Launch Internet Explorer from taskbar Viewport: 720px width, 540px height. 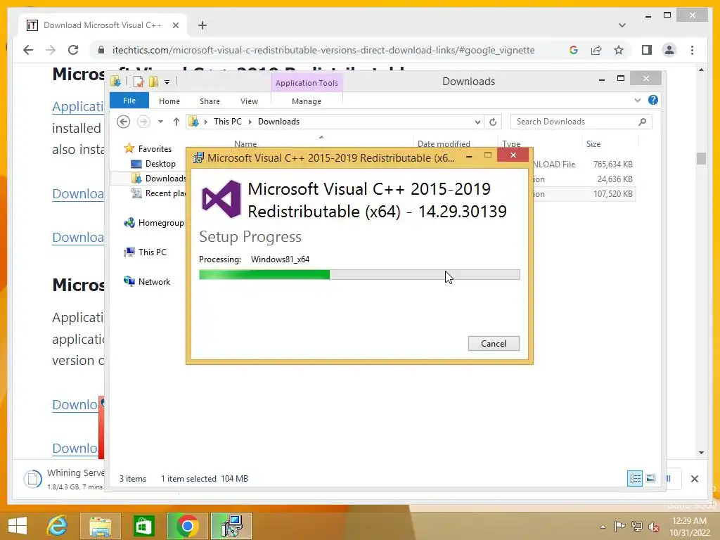coord(57,526)
